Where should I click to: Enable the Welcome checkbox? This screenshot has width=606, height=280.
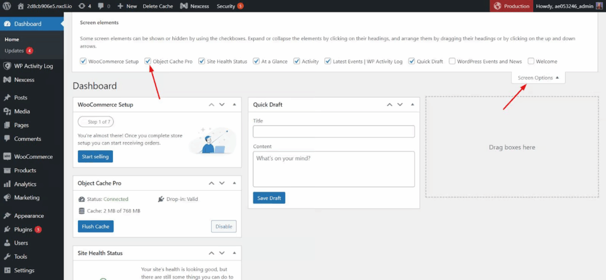531,61
